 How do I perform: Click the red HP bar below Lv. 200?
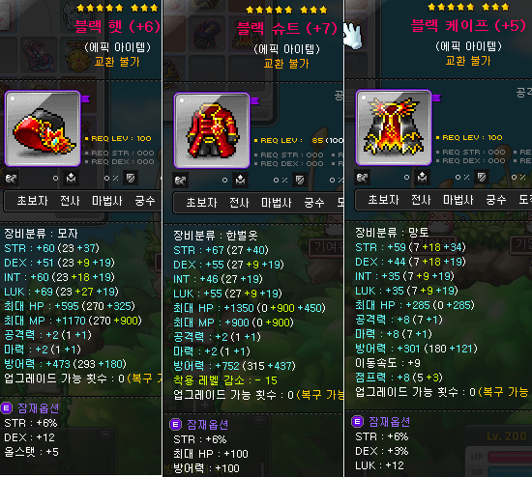pos(510,457)
